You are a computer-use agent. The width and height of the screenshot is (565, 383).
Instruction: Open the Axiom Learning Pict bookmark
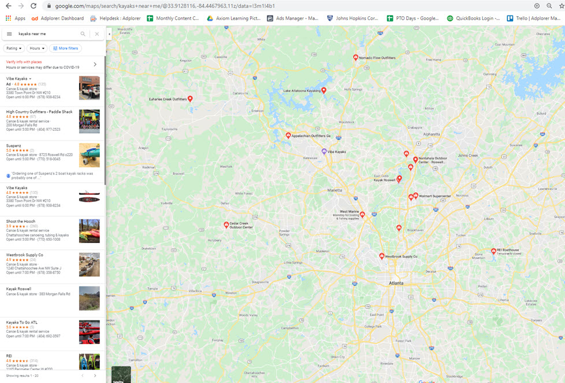point(234,18)
